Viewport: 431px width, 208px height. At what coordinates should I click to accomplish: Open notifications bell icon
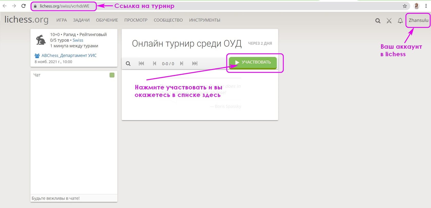[400, 21]
